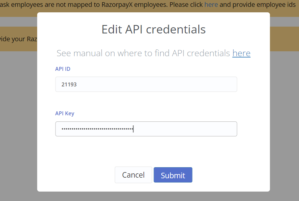
Task: Follow the banner's 'here' link for employee ids
Action: (x=211, y=5)
